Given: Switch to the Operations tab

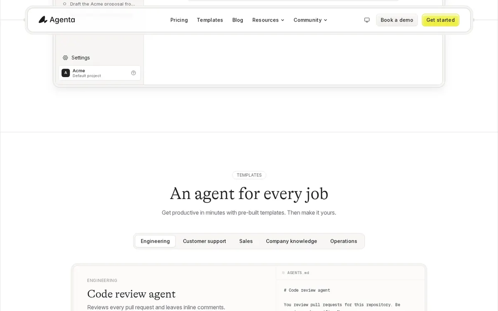Looking at the screenshot, I should (344, 241).
